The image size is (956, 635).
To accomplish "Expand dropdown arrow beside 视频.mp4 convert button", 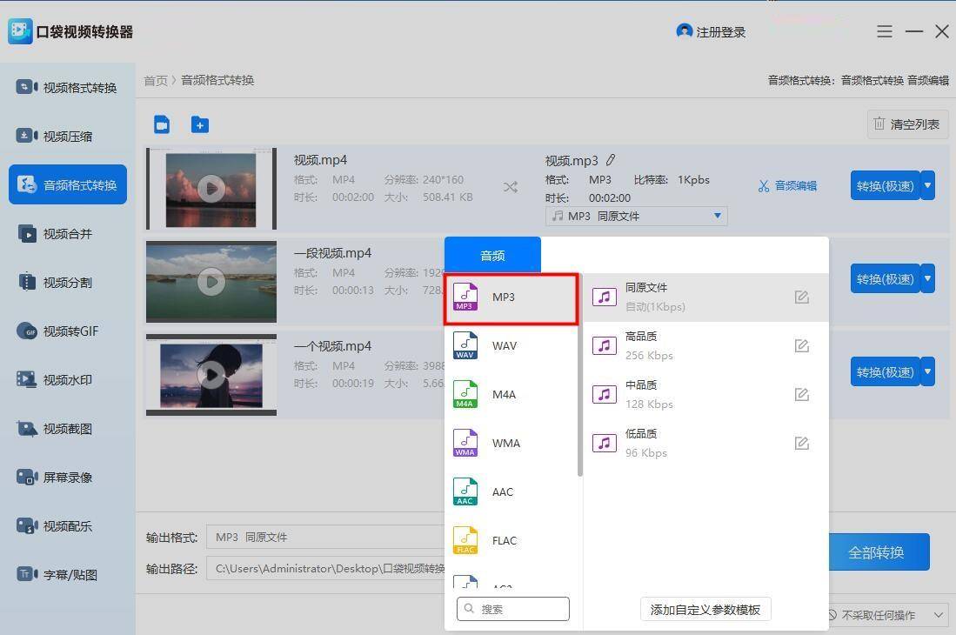I will click(928, 185).
